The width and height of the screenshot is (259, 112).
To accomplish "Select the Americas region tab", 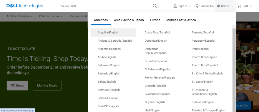I will pos(101,20).
